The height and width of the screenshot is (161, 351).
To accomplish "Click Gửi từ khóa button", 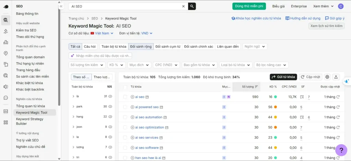I will (283, 77).
